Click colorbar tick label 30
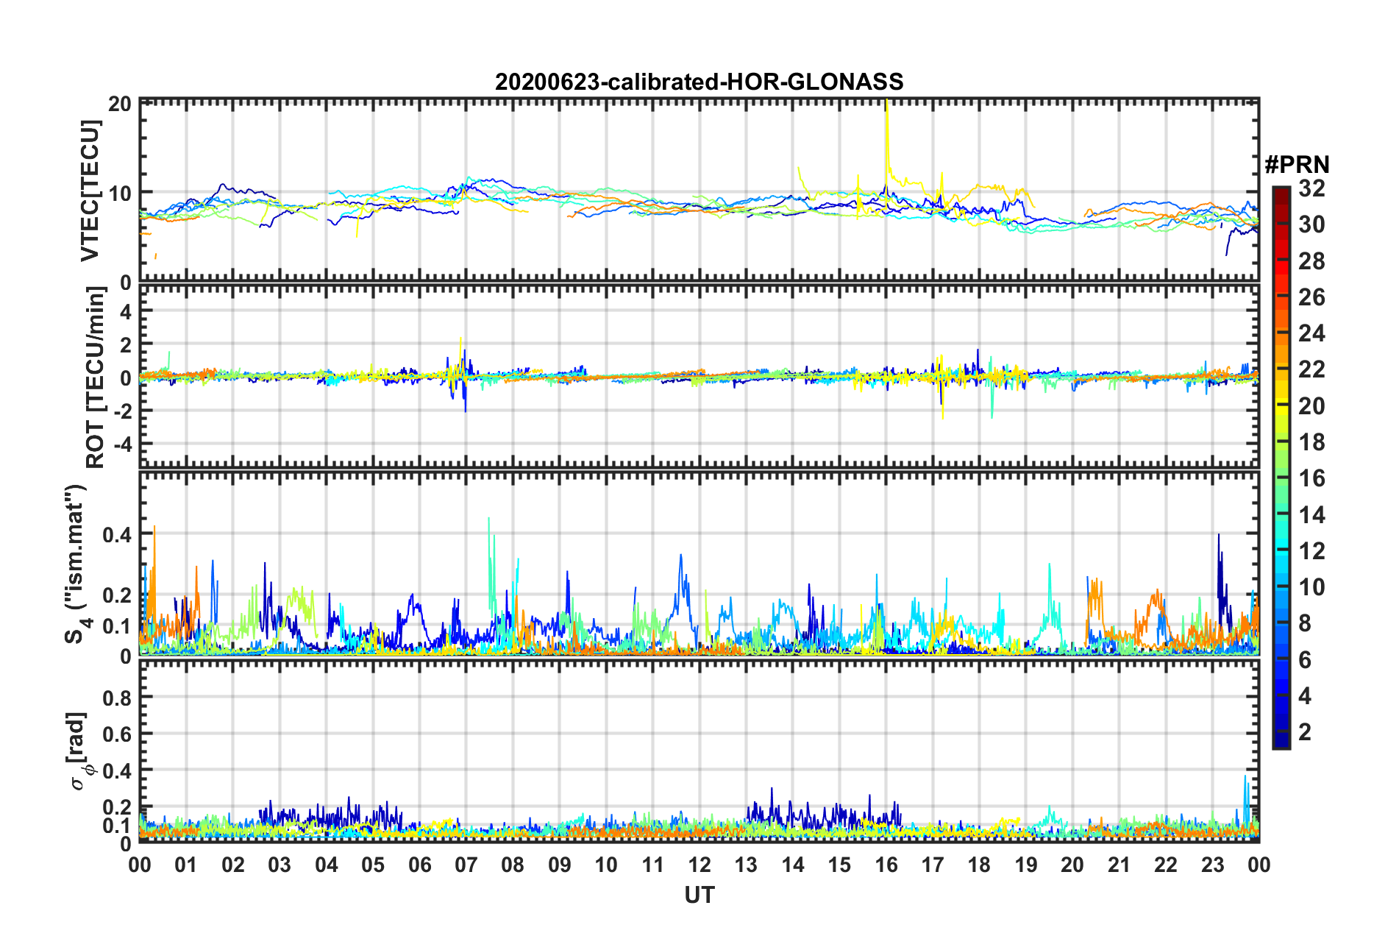The image size is (1399, 936). click(1311, 224)
